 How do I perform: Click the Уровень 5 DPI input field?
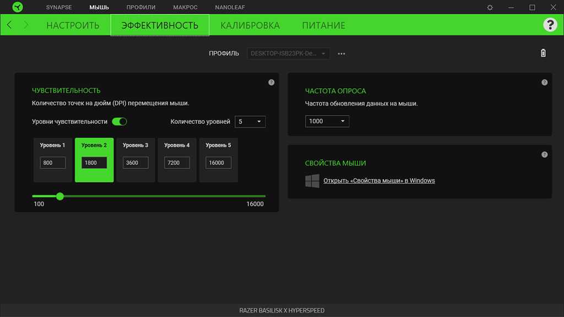(218, 163)
